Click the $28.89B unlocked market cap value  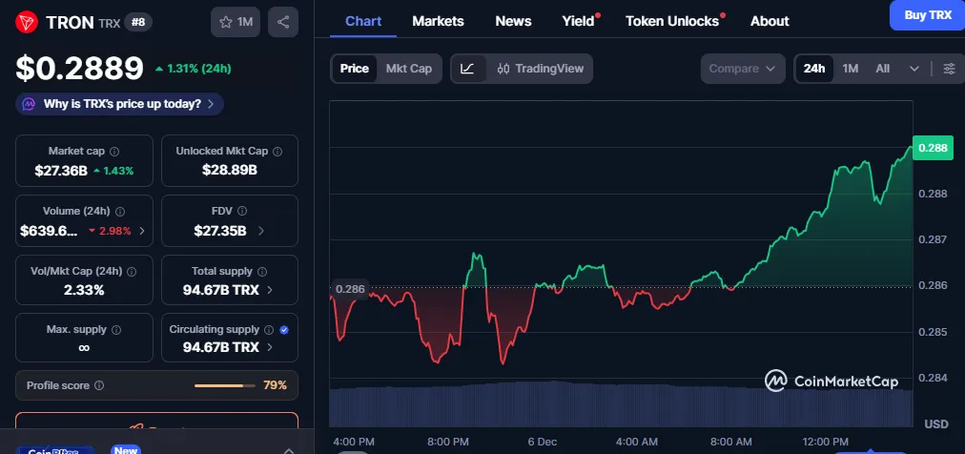click(230, 170)
